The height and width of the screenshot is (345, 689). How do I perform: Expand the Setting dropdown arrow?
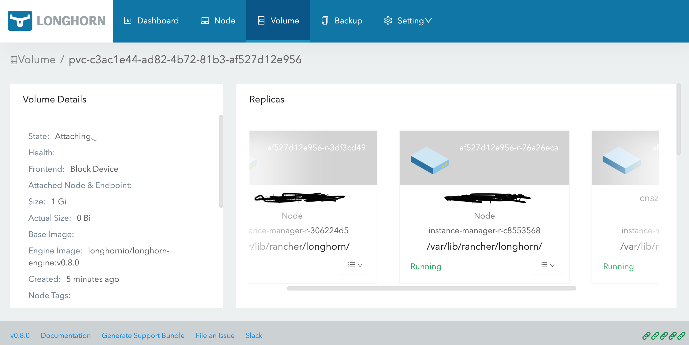tap(429, 21)
